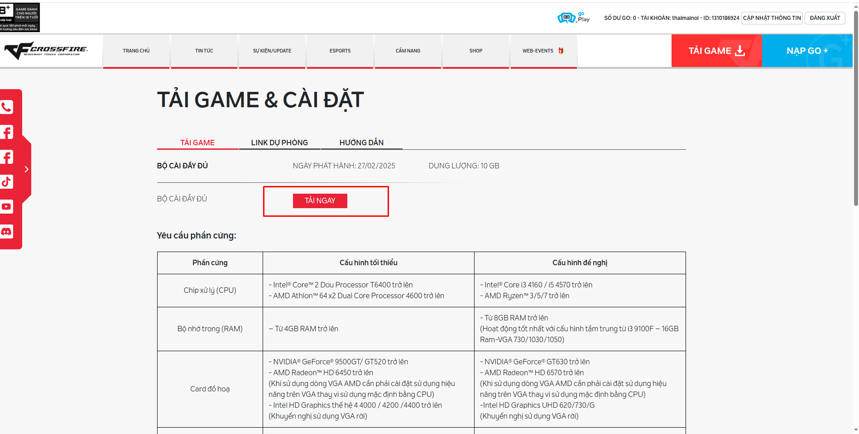Open the YouTube sidebar icon
The height and width of the screenshot is (434, 859).
pyautogui.click(x=7, y=207)
